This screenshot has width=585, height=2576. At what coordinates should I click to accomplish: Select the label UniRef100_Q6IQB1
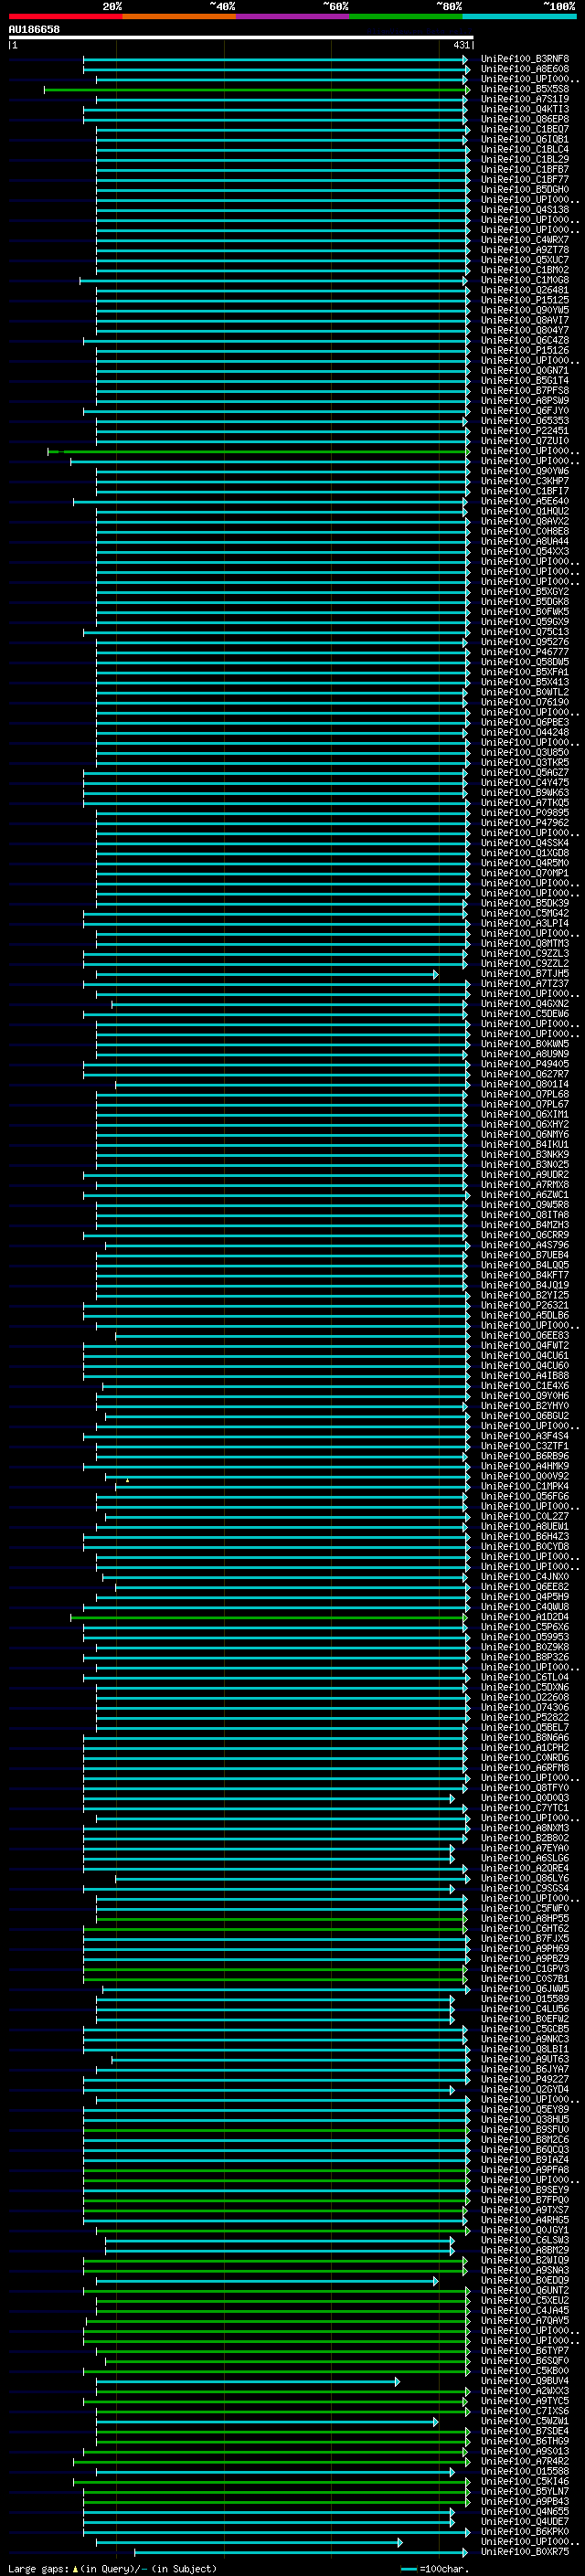524,139
